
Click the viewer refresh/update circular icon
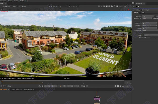pos(112,6)
